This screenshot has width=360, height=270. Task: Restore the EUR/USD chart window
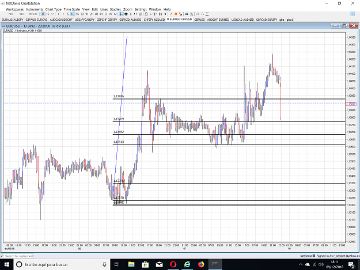coord(344,26)
